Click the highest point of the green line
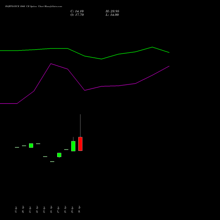 [x=152, y=47]
